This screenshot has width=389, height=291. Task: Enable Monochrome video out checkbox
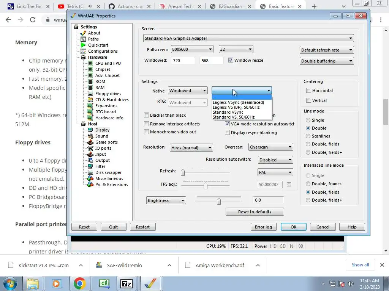pyautogui.click(x=146, y=132)
